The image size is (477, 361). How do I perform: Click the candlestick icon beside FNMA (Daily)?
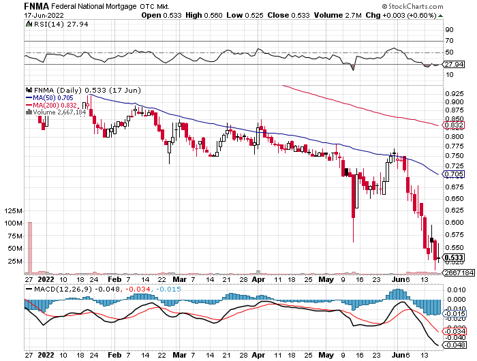click(29, 90)
